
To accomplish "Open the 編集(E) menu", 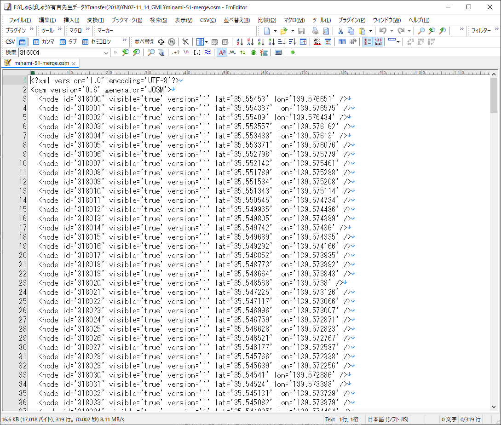I will click(47, 20).
